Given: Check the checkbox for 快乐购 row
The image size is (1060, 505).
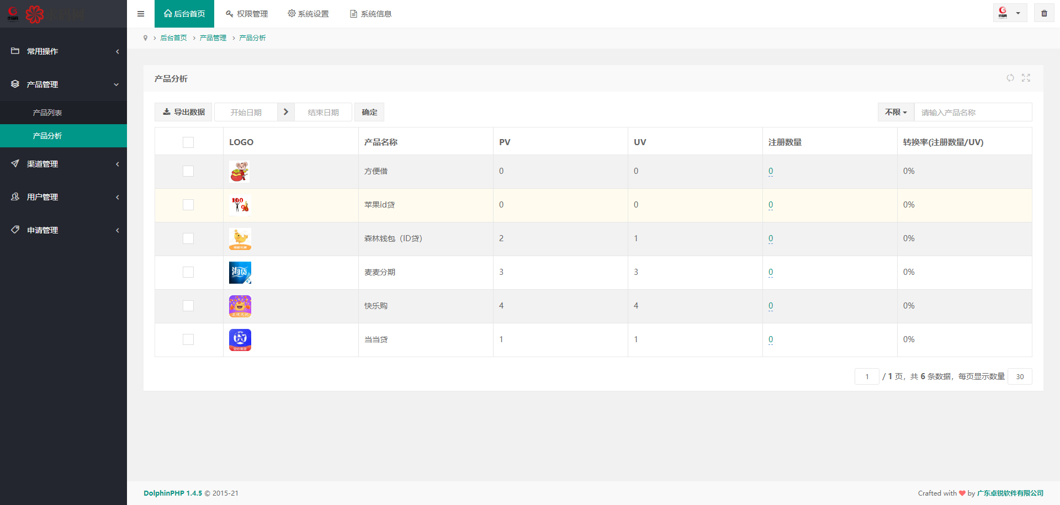Looking at the screenshot, I should pyautogui.click(x=188, y=306).
